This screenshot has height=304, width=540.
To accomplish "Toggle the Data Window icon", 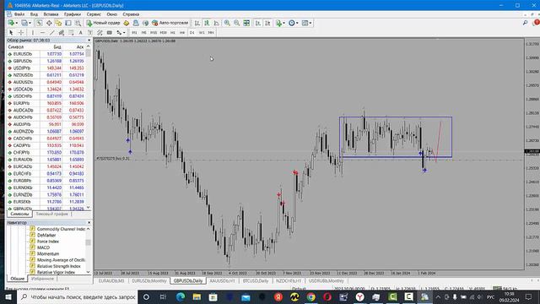I will pyautogui.click(x=49, y=23).
